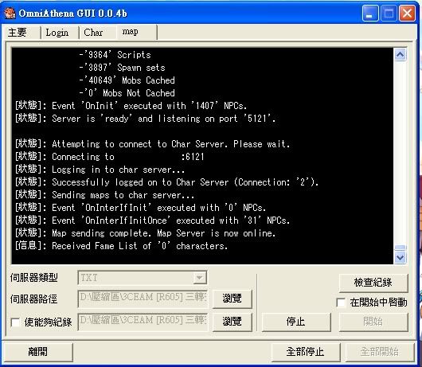
Task: Click 瀏覽 button next to 使能夠紀錄
Action: [x=232, y=322]
